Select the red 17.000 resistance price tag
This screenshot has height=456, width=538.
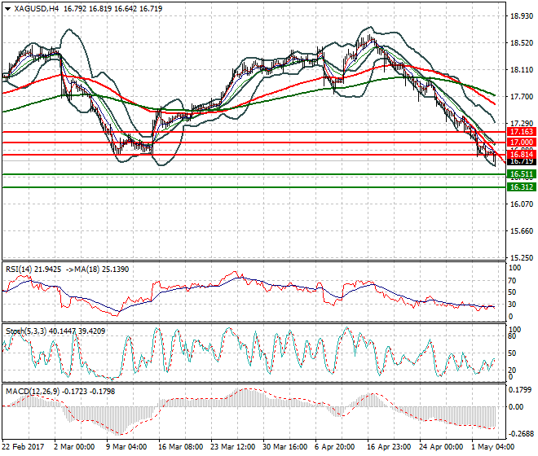pos(521,142)
